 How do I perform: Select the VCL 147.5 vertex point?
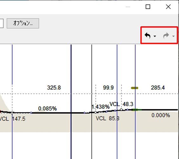coord(12,113)
